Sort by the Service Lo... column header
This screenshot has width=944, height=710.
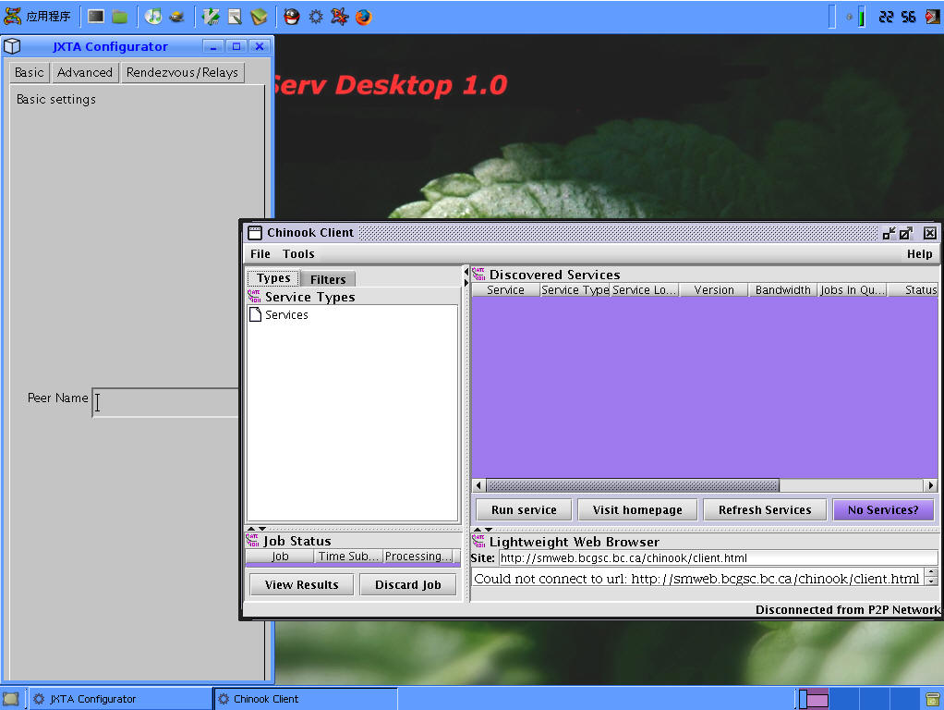click(x=645, y=290)
